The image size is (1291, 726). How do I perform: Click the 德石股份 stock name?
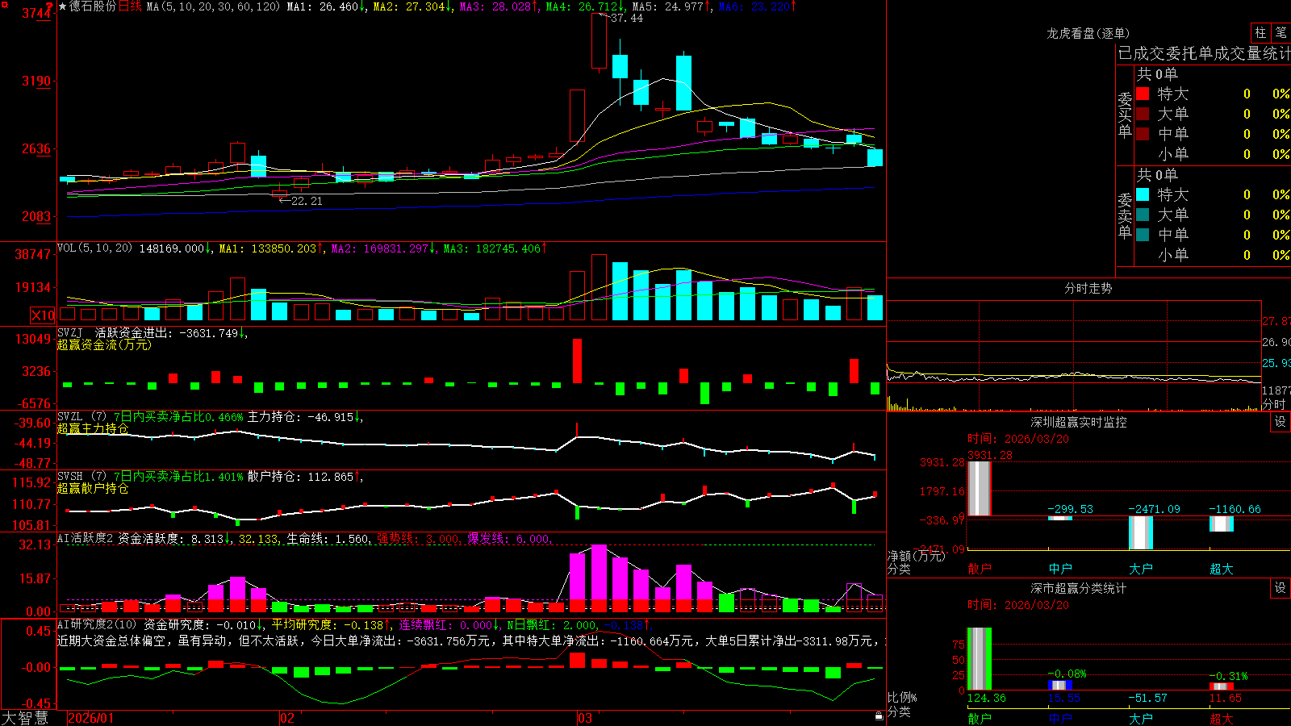tap(93, 6)
